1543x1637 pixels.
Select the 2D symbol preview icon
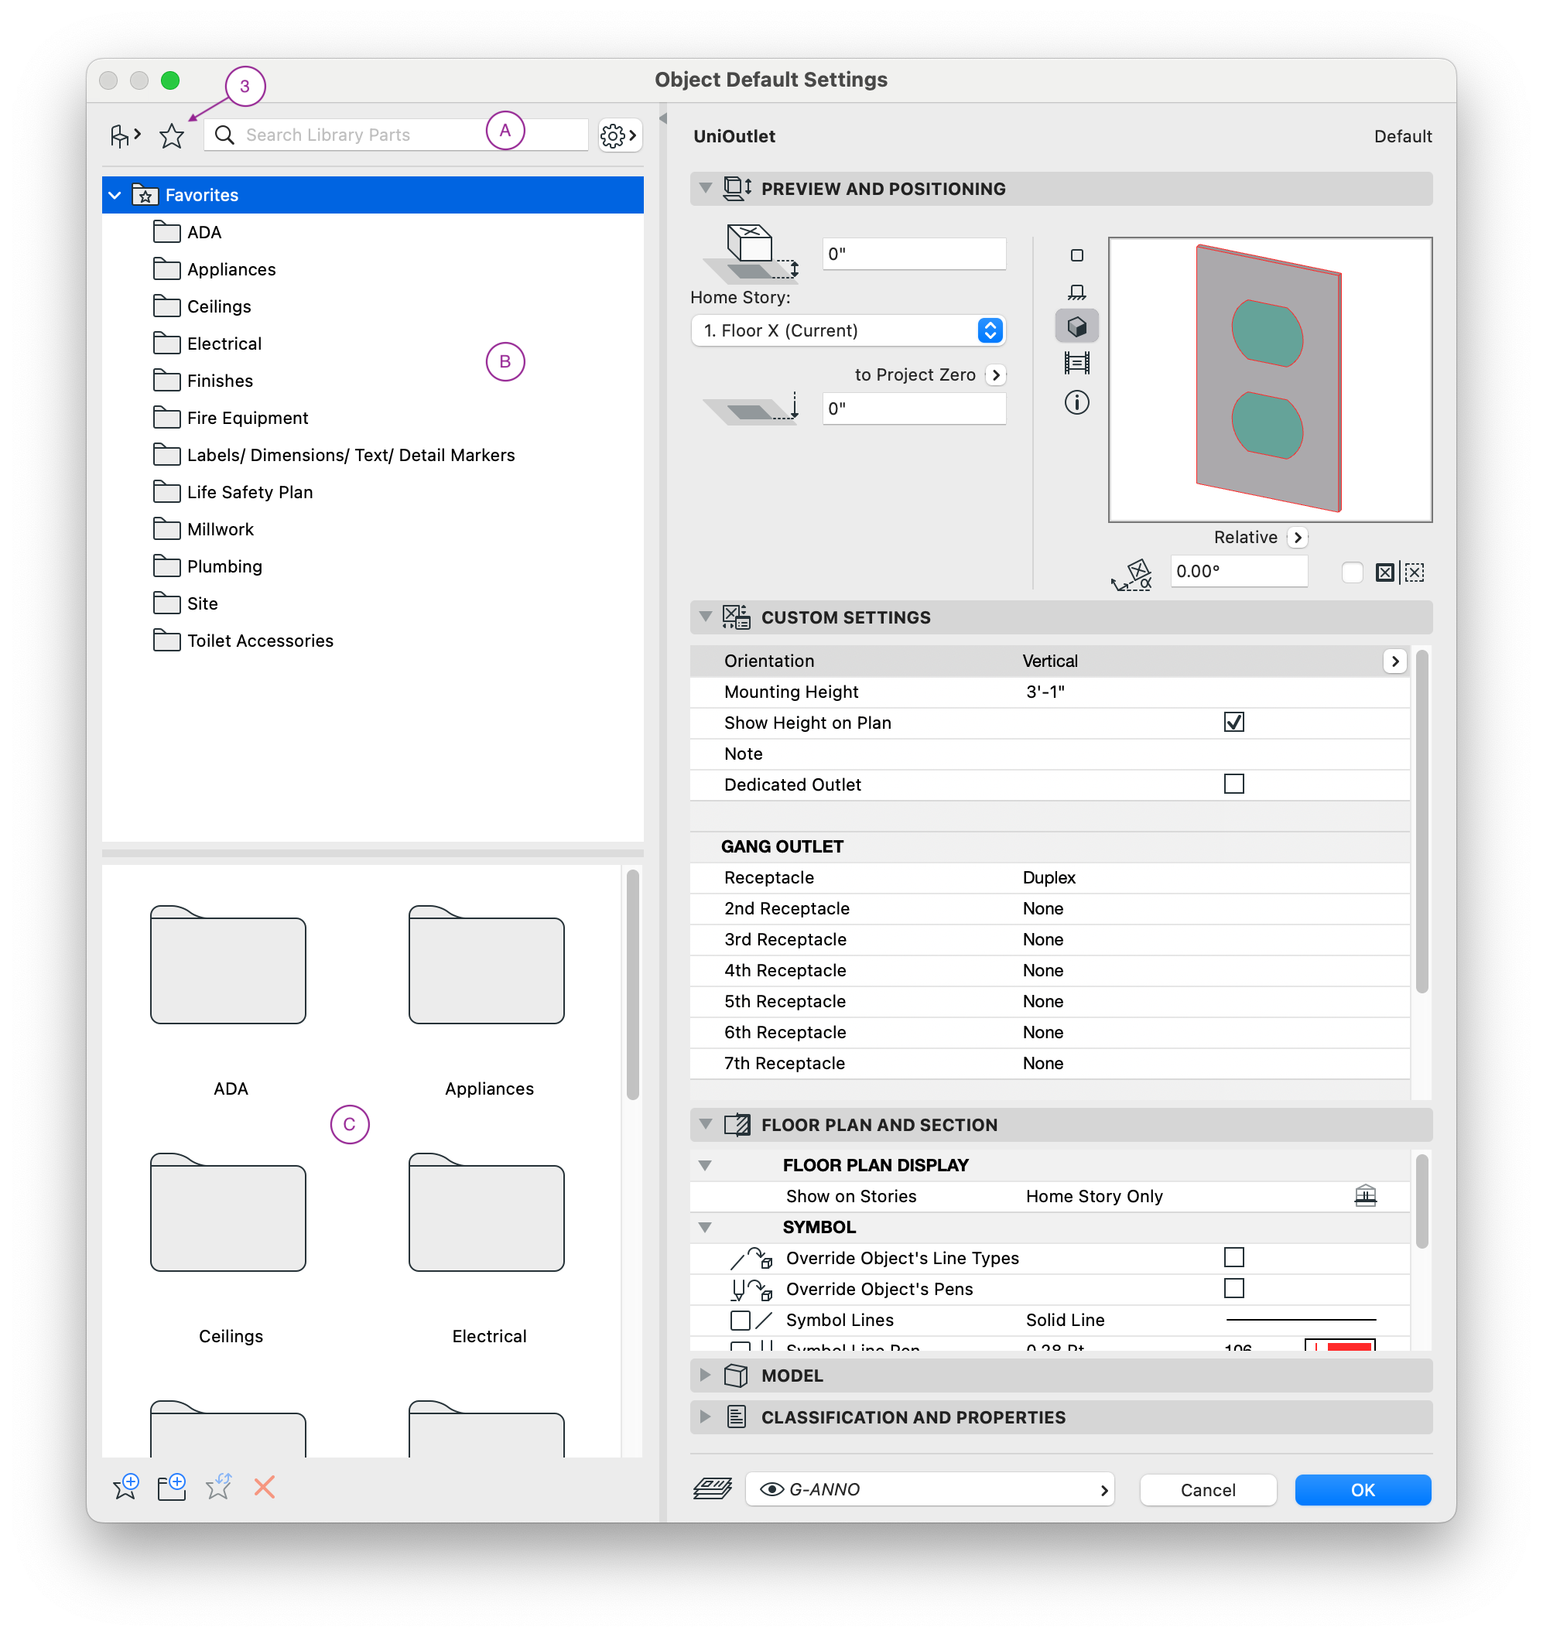(1076, 255)
